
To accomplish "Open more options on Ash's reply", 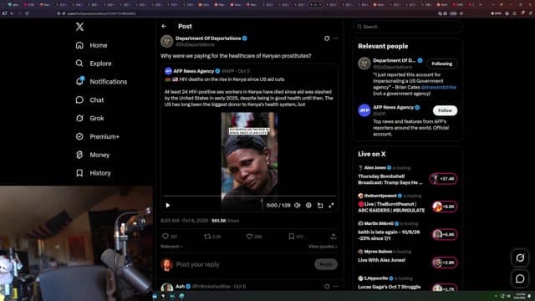I will tap(335, 286).
